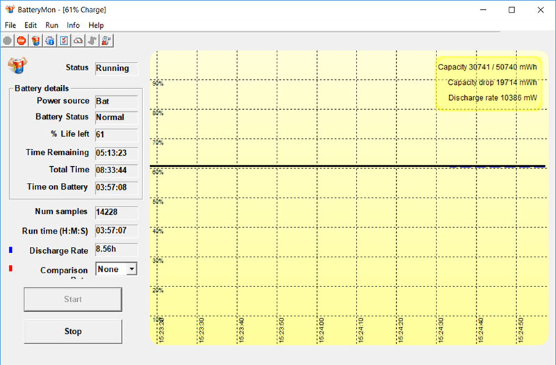Click the Discharge Rate value 8.56h
Screen dimensions: 556x365
116,249
